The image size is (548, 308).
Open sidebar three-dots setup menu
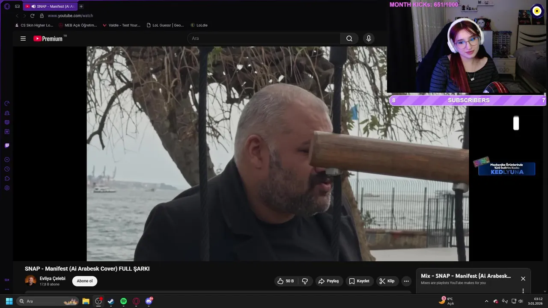[7, 289]
